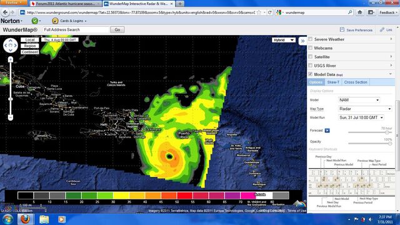Click the Continent zoom level button
Image resolution: width=400 pixels, height=225 pixels.
click(30, 52)
